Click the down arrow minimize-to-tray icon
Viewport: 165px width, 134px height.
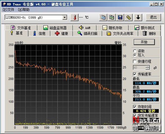point(138,17)
